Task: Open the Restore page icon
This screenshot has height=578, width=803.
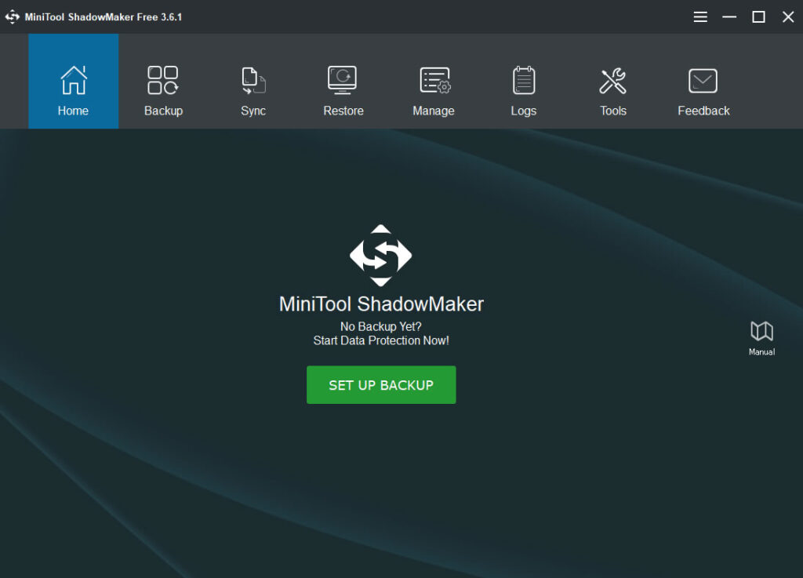Action: (343, 80)
